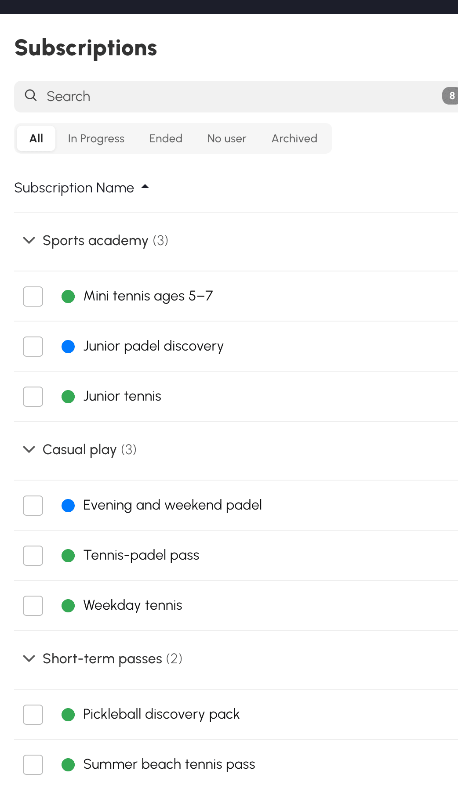The image size is (458, 803).
Task: Click the green status dot for Mini tennis ages 5–7
Action: [x=68, y=297]
